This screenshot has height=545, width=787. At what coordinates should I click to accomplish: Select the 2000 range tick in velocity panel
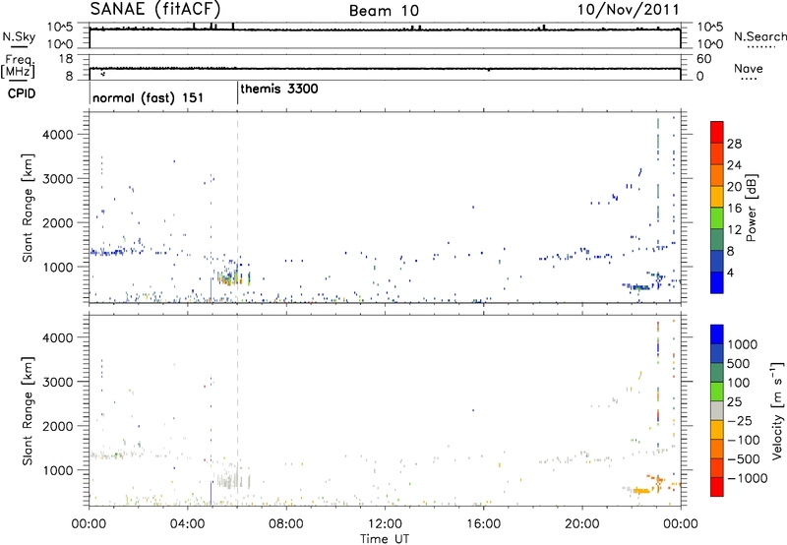pos(57,426)
